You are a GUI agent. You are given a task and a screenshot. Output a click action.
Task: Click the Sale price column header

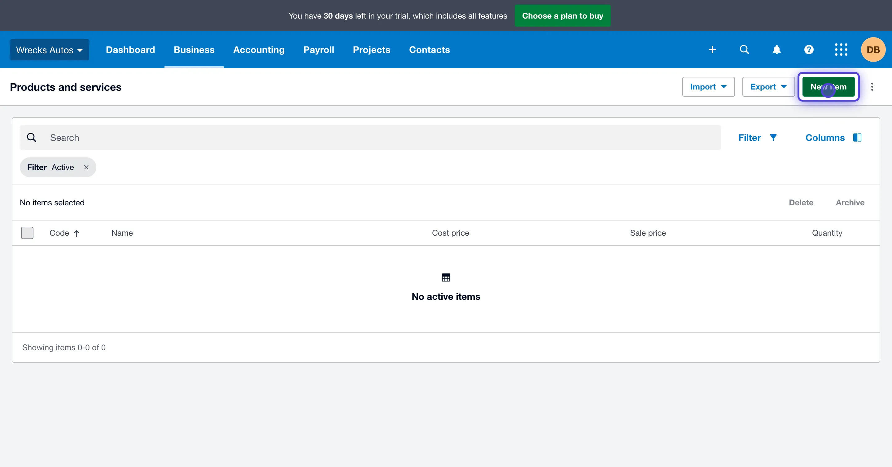pos(648,233)
